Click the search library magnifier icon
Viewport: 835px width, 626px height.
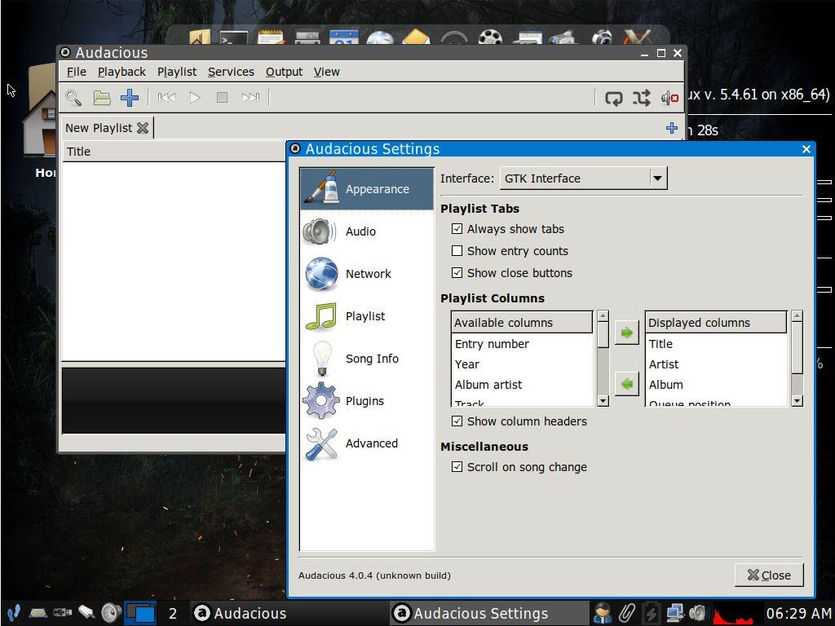(73, 98)
